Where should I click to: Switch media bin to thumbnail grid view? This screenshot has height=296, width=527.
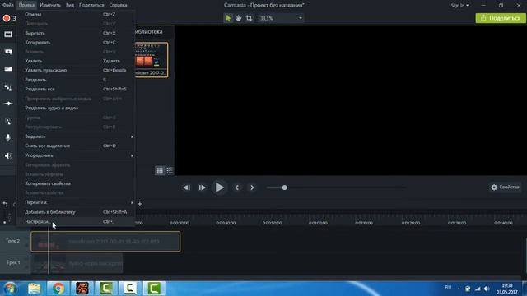coord(160,170)
